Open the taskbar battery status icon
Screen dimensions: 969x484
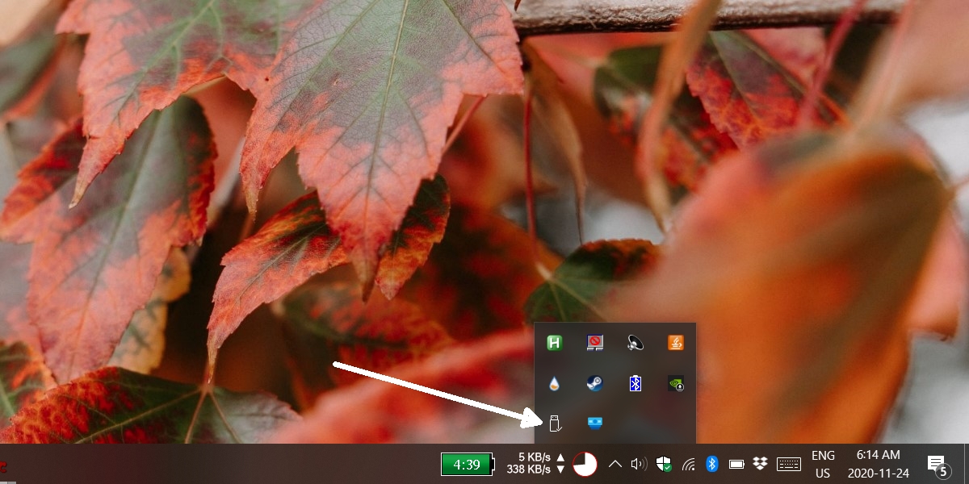pyautogui.click(x=736, y=464)
